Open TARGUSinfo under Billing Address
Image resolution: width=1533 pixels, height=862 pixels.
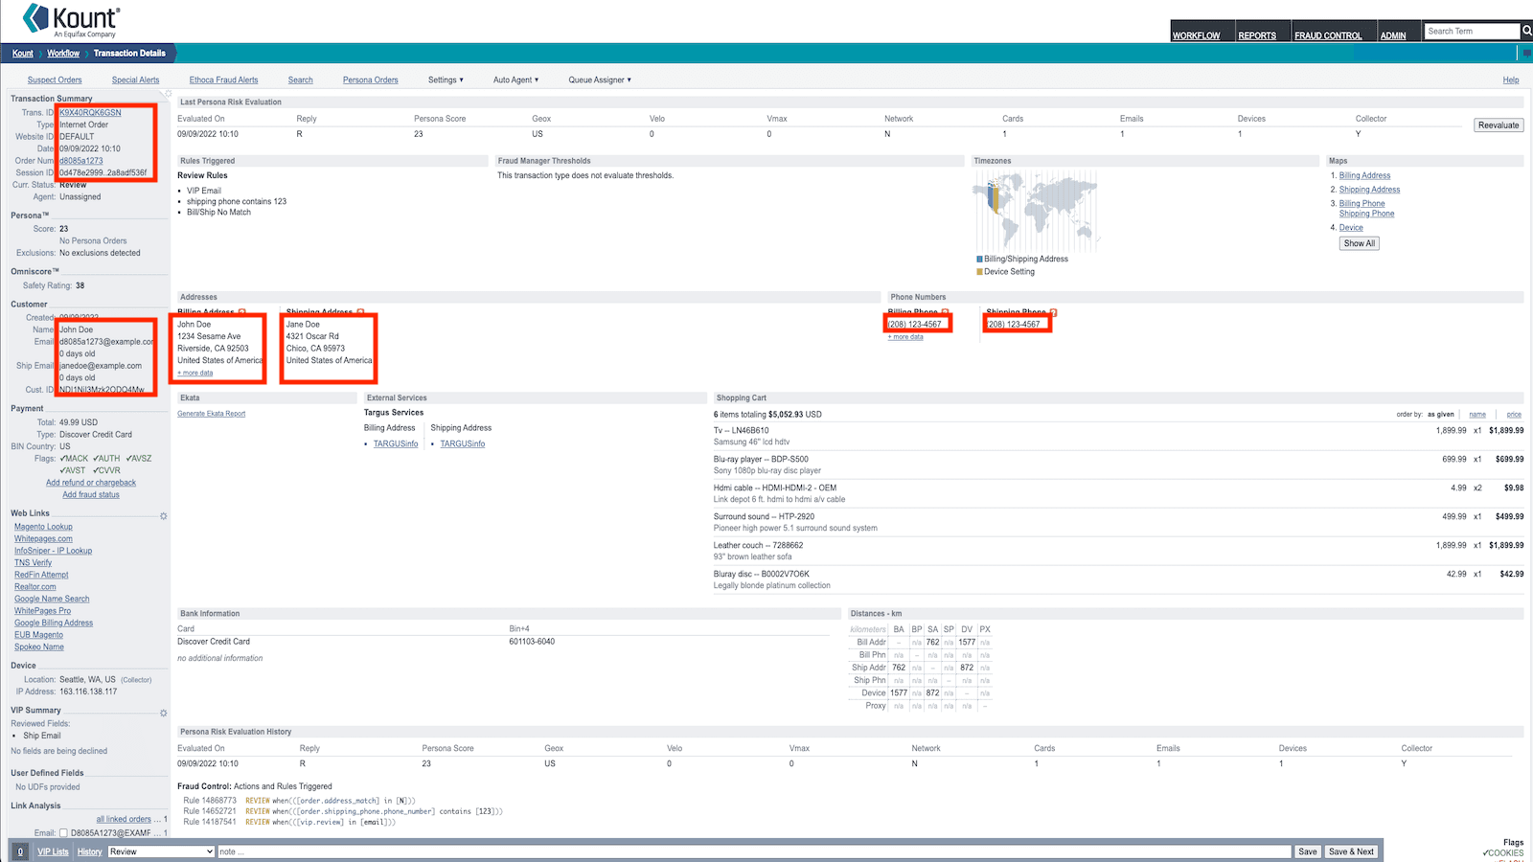396,443
